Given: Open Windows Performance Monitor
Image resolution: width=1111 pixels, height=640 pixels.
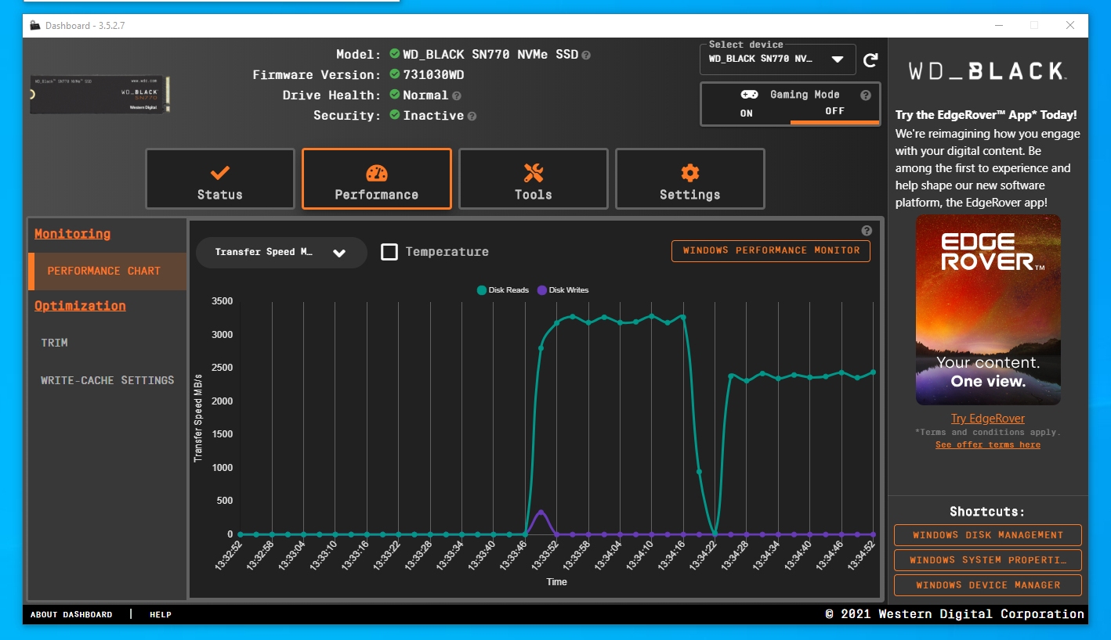Looking at the screenshot, I should coord(771,251).
